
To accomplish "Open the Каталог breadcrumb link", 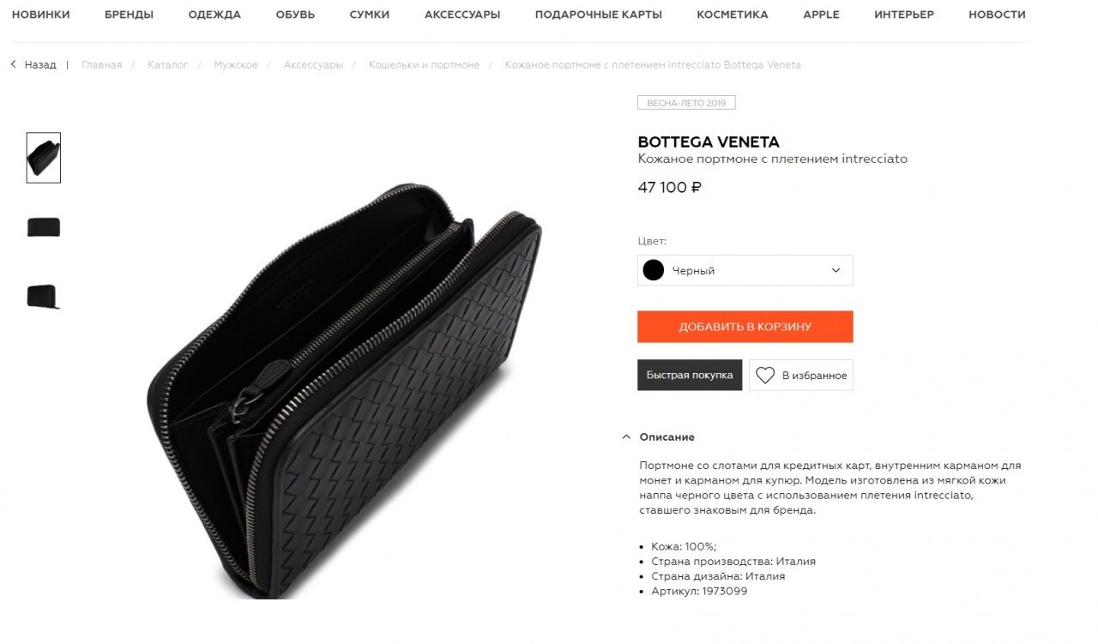I will (168, 64).
